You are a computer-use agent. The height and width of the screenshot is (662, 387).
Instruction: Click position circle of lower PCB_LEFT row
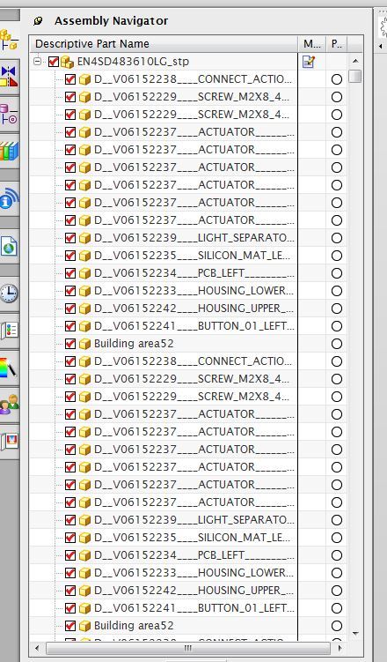pos(337,555)
